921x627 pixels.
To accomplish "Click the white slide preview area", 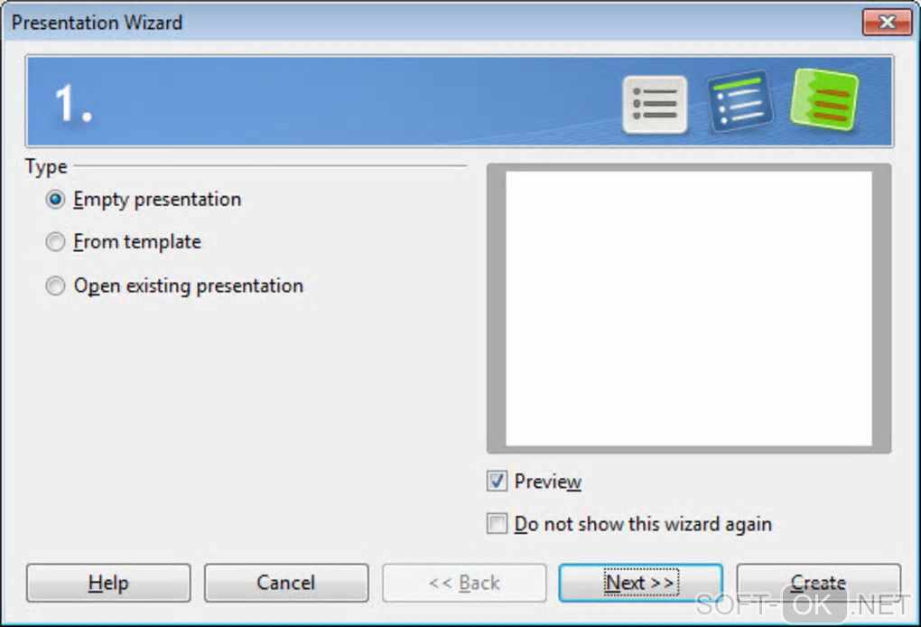I will [x=689, y=308].
